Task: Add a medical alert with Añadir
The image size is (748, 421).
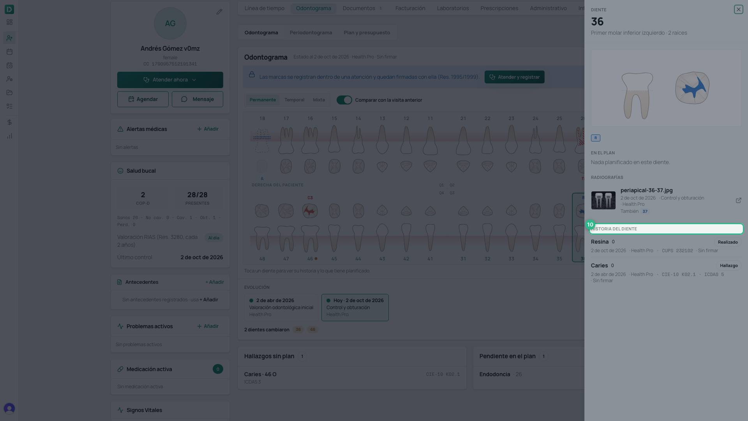Action: point(208,129)
